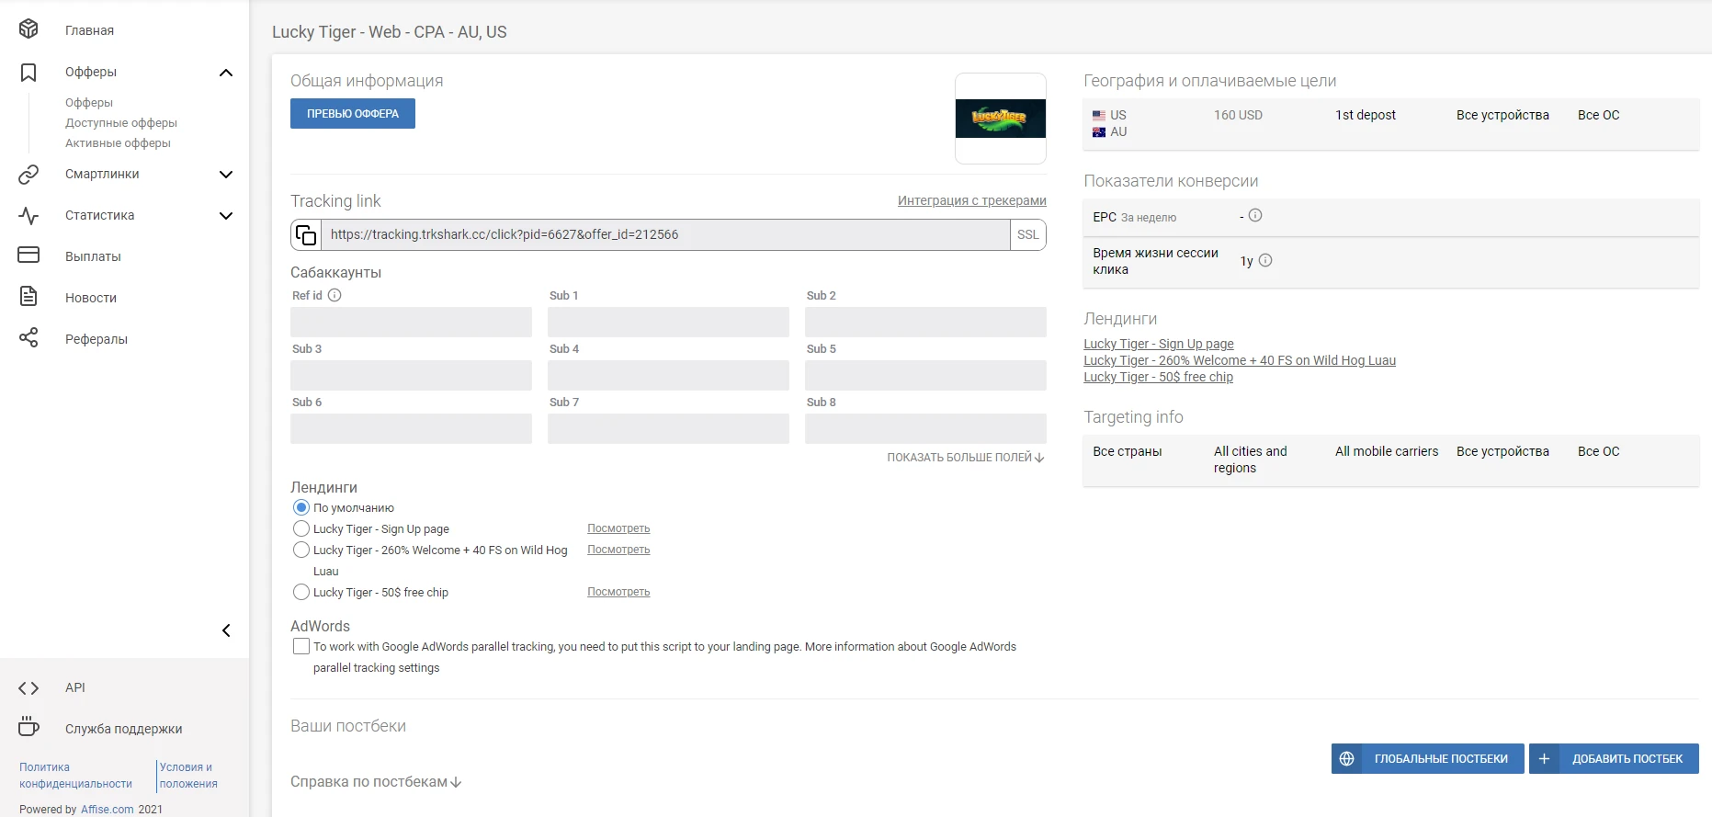Open Доступные офферы
This screenshot has height=817, width=1712.
(121, 123)
